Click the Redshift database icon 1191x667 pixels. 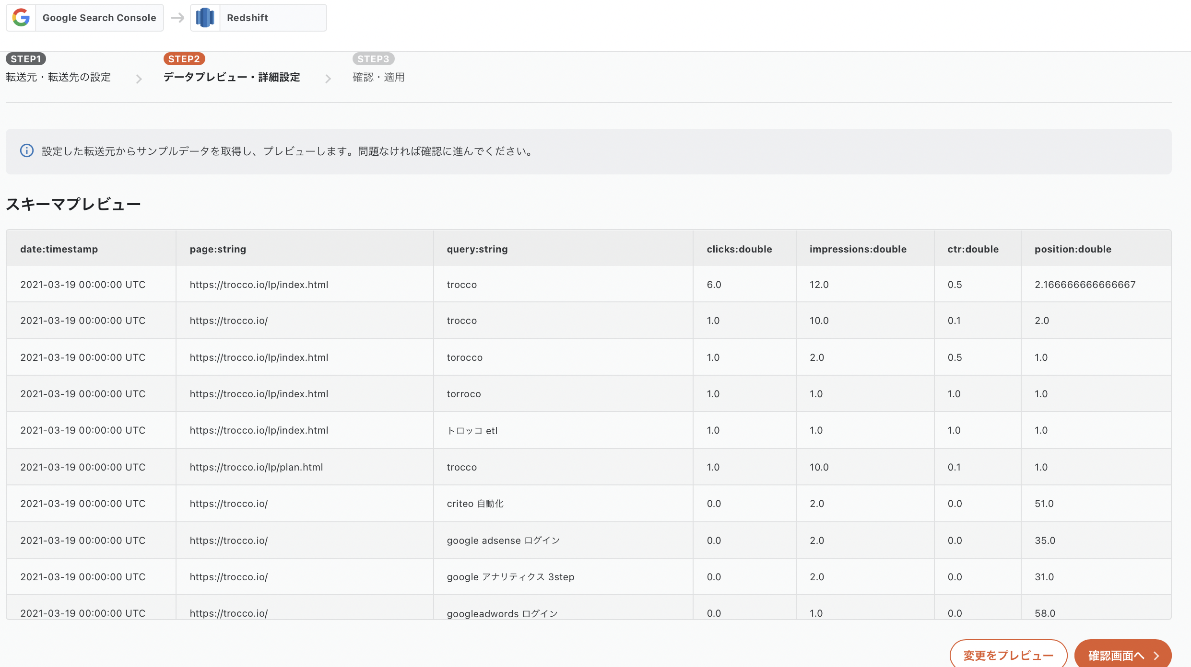205,18
